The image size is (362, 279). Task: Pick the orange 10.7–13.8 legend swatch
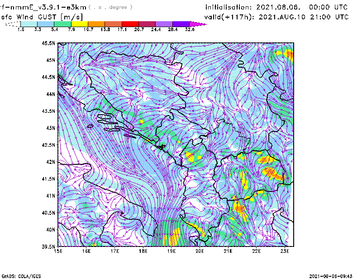[96, 23]
